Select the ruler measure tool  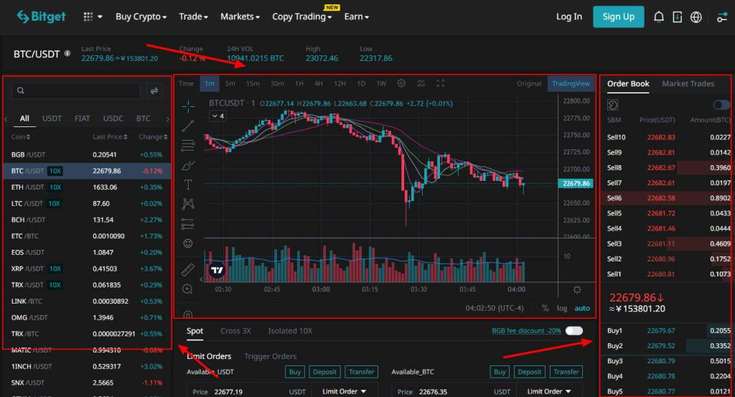coord(187,269)
